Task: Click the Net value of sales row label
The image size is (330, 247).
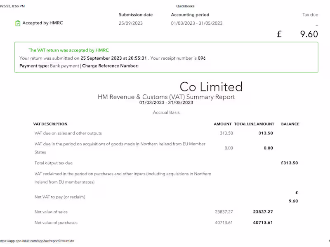Action: click(51, 212)
